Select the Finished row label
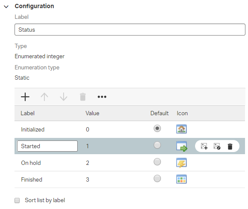Viewport: 248px width, 209px height. pos(32,179)
